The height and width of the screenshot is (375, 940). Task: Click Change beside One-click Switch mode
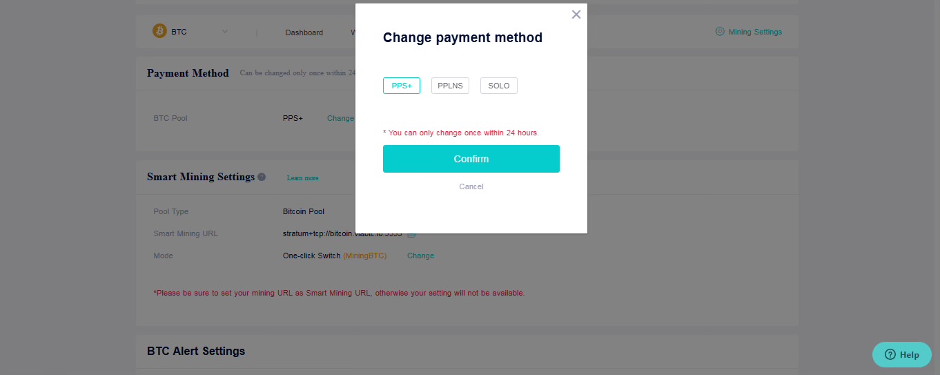click(420, 256)
